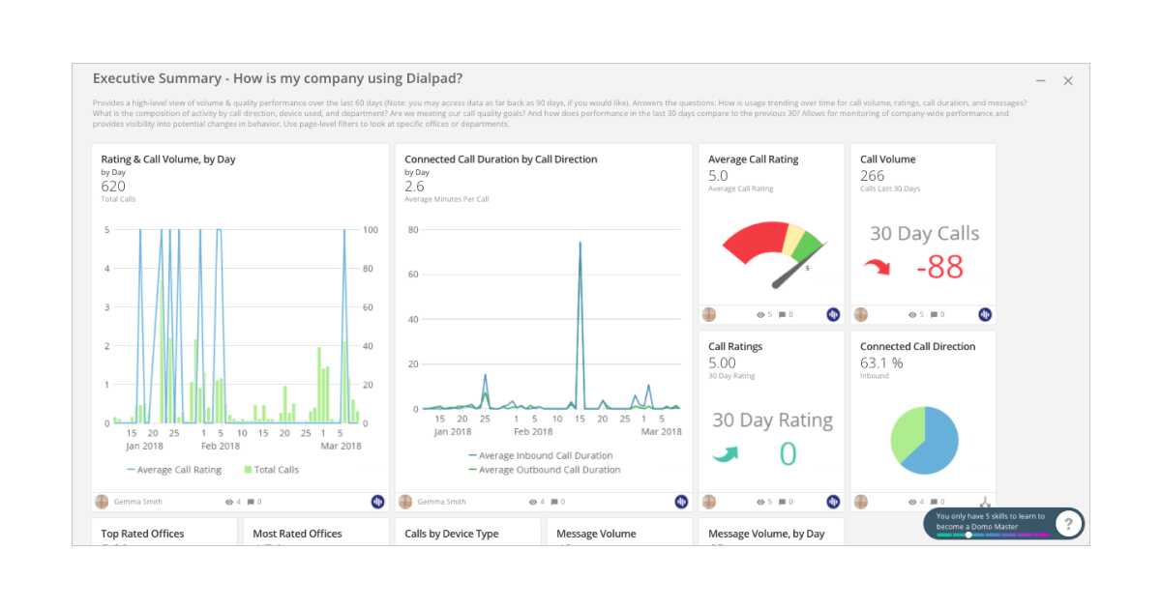Open the Call Volume card title
Image resolution: width=1161 pixels, height=609 pixels.
[x=887, y=159]
